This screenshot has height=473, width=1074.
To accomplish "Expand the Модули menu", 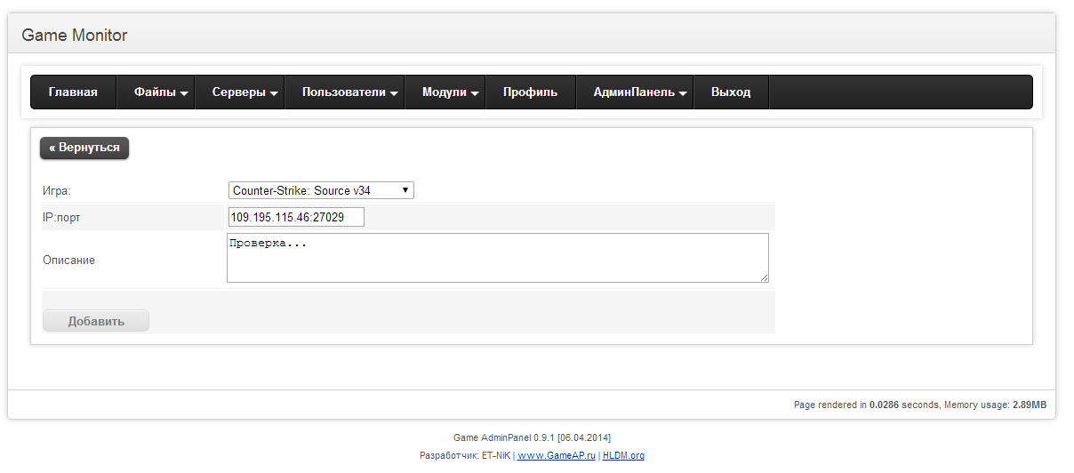I will pos(450,92).
